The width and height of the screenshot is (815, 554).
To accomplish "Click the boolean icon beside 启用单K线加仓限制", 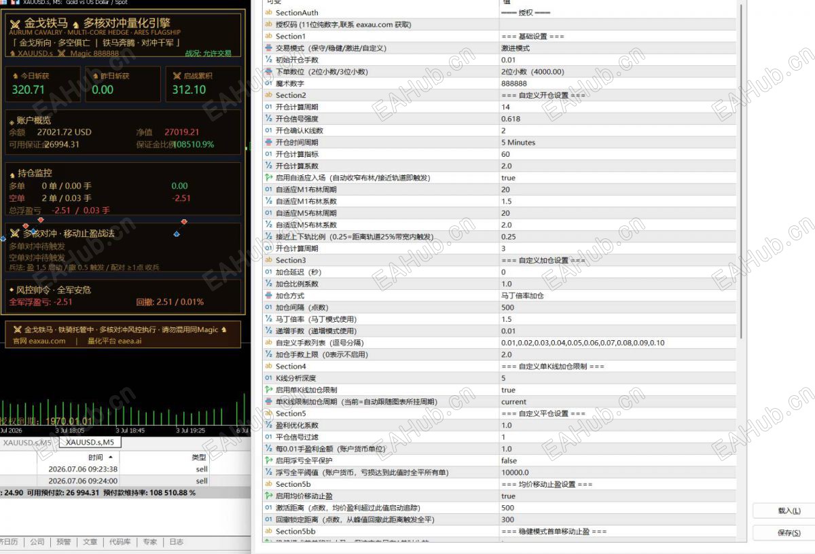I will (x=269, y=390).
